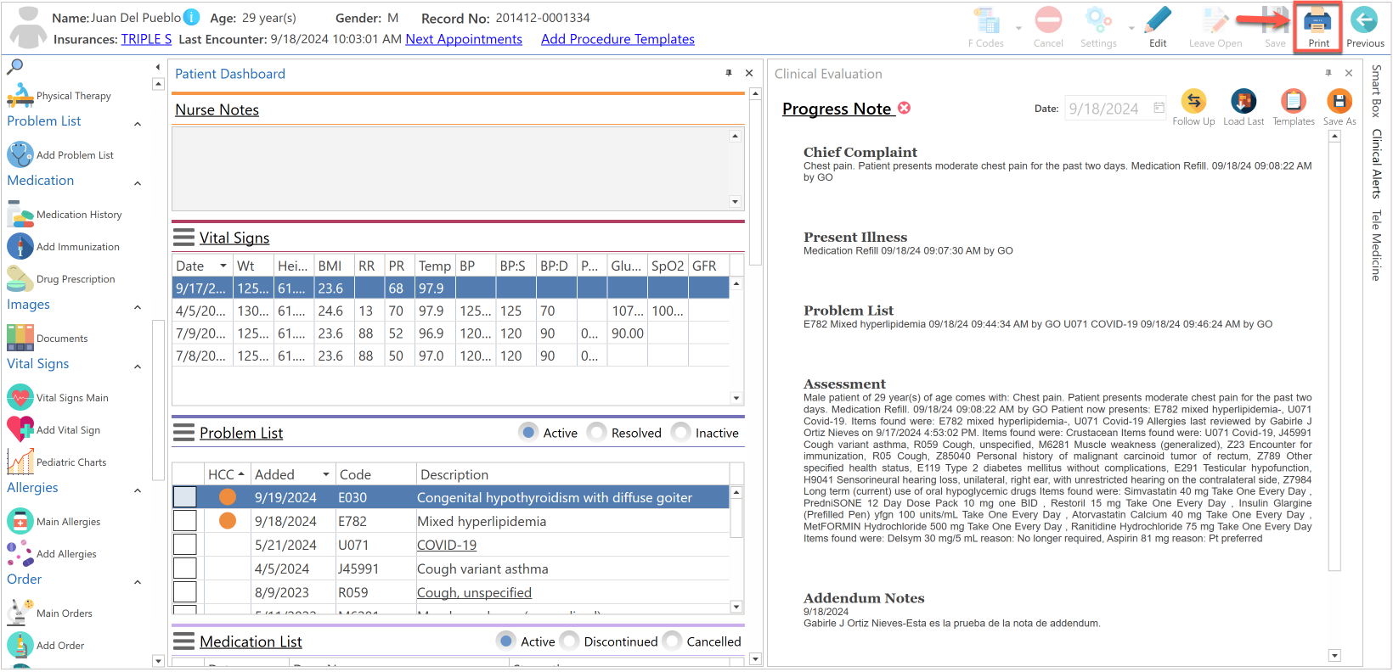
Task: Open the Smart Box side tab
Action: (1376, 91)
